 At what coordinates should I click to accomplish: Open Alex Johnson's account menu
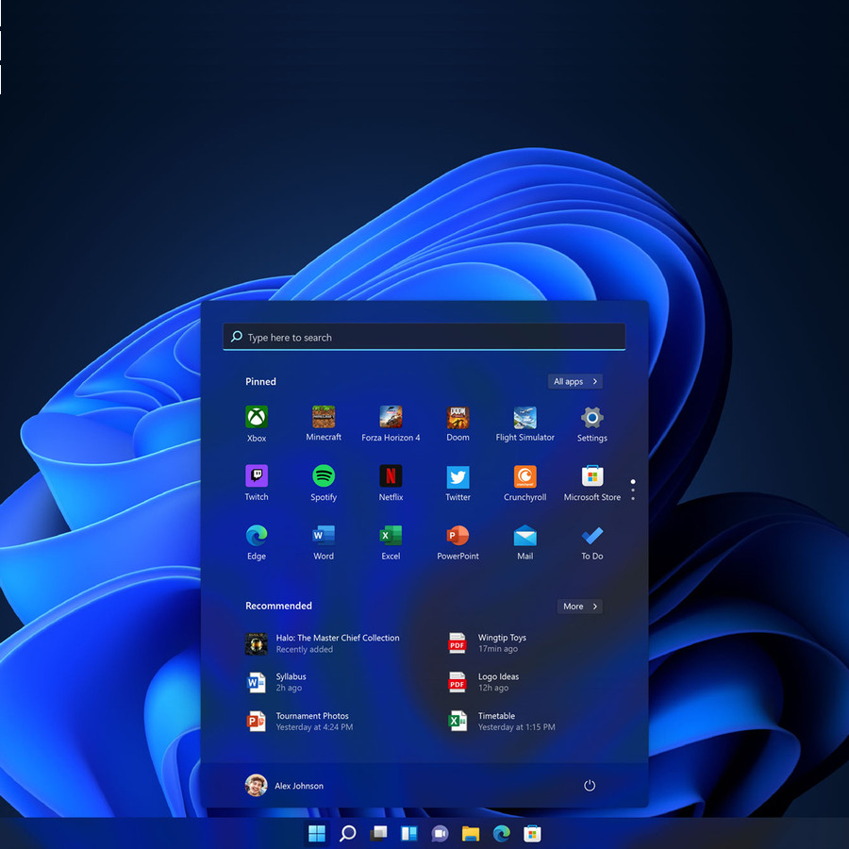[x=284, y=785]
